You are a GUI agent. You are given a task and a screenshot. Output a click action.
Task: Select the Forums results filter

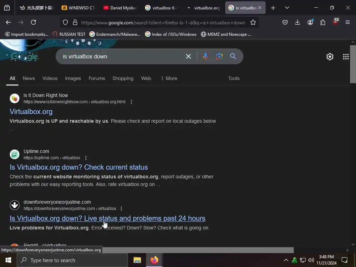coord(97,78)
